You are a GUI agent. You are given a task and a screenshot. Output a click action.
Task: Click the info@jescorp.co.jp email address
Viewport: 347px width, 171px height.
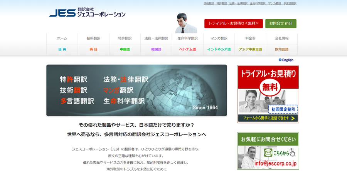click(x=275, y=164)
